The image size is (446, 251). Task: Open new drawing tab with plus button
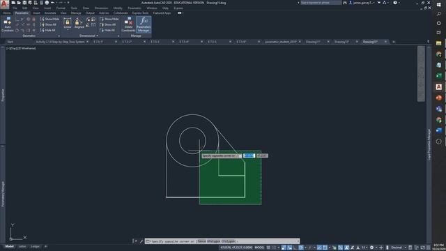pyautogui.click(x=394, y=42)
